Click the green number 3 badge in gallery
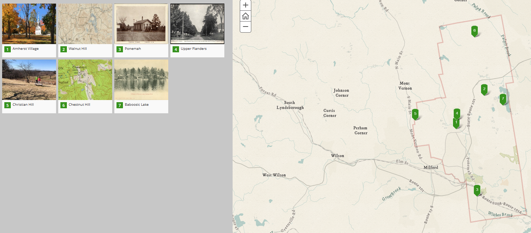This screenshot has width=531, height=233. point(119,49)
